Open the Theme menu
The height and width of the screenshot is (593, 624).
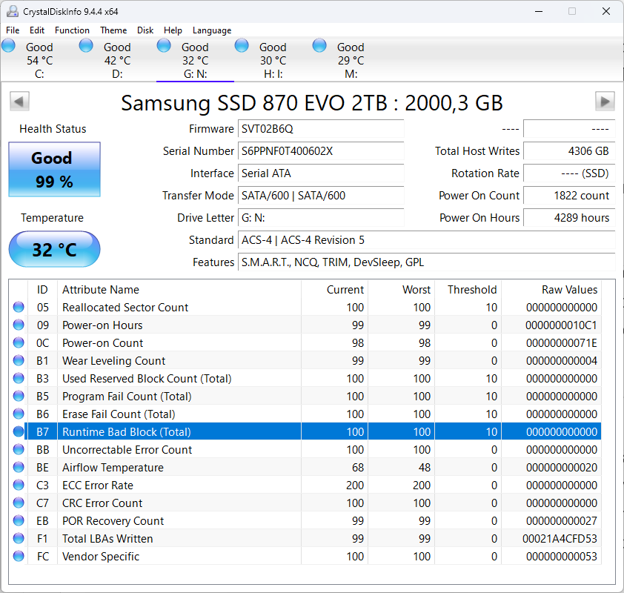(x=113, y=30)
